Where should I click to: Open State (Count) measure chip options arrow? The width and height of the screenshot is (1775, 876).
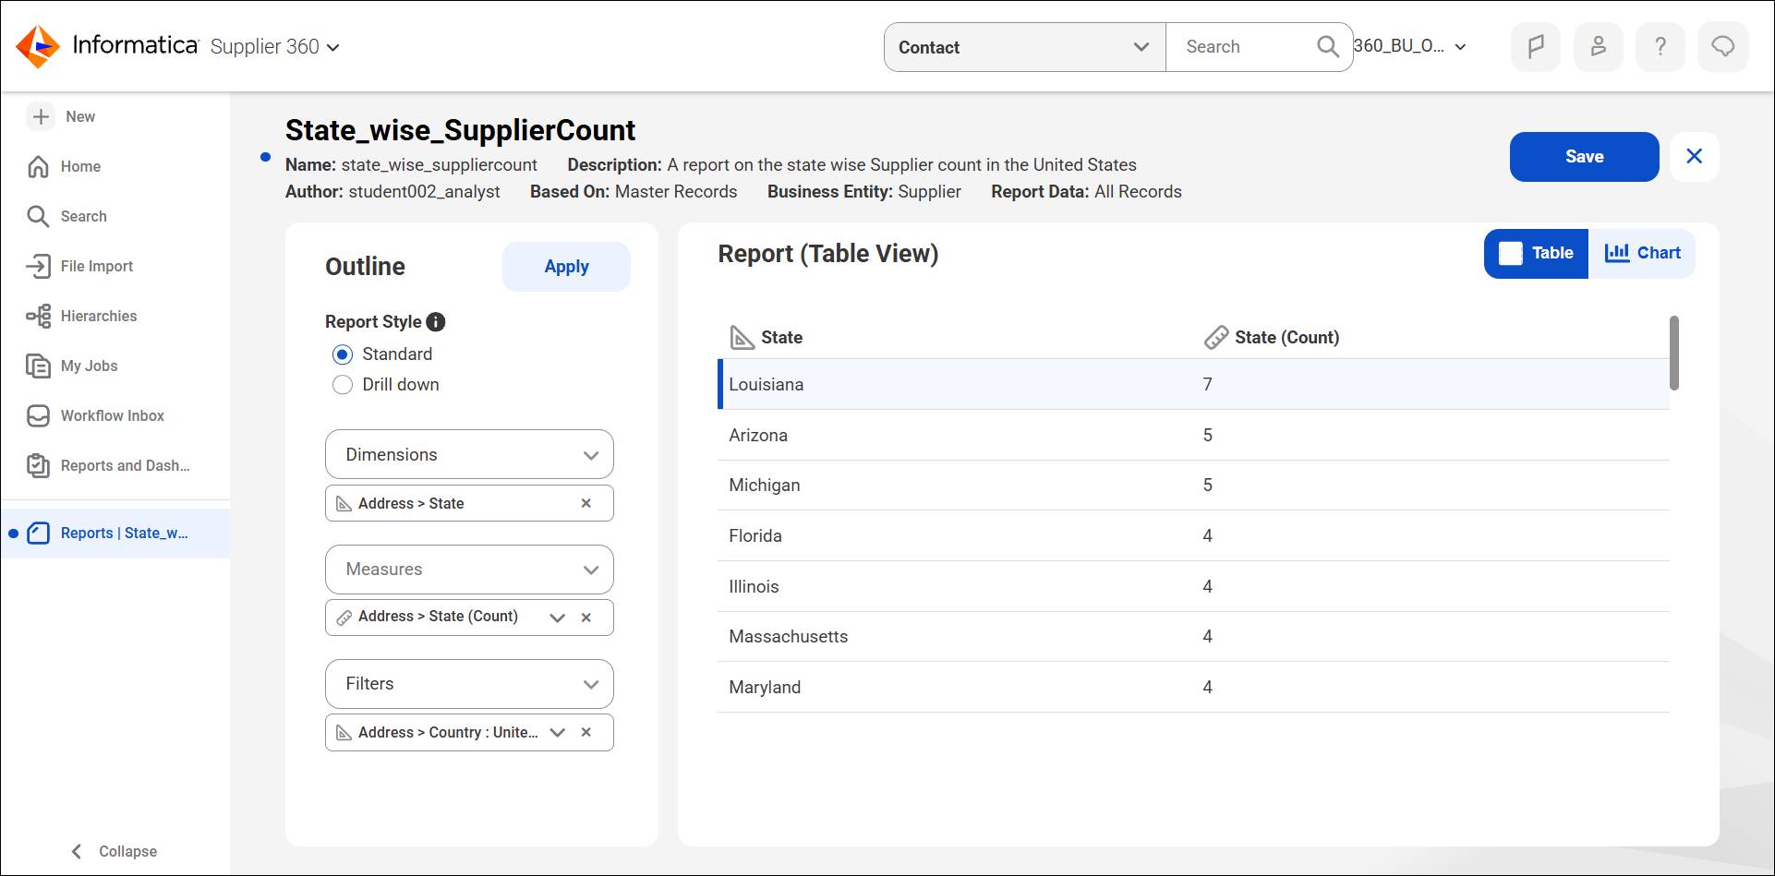[x=557, y=618]
